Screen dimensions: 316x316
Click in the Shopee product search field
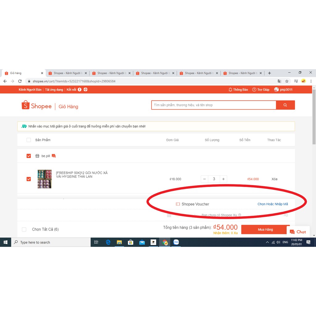coord(214,105)
